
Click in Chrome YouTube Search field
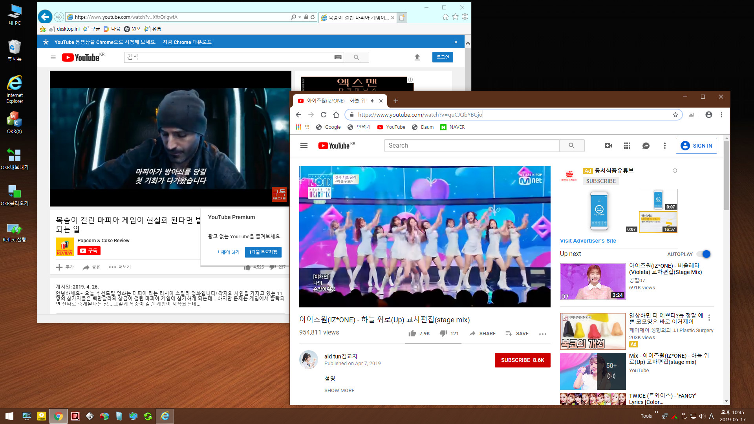pos(472,146)
